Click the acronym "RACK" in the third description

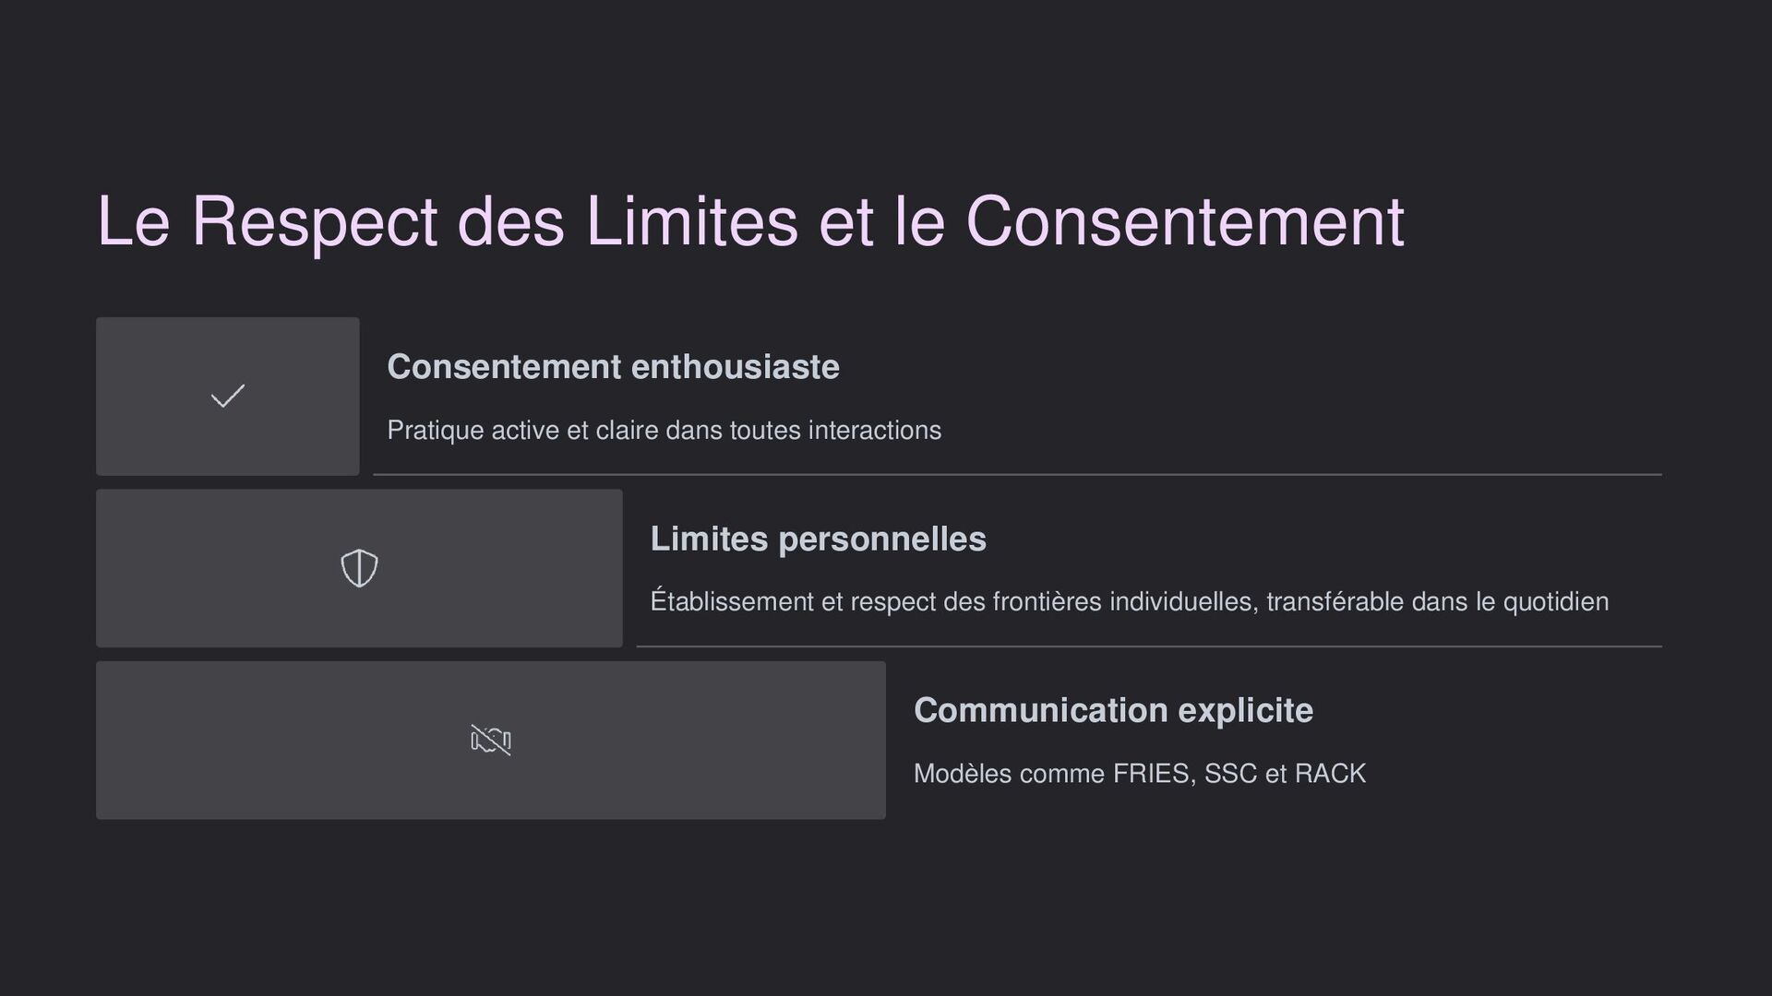(x=1330, y=773)
